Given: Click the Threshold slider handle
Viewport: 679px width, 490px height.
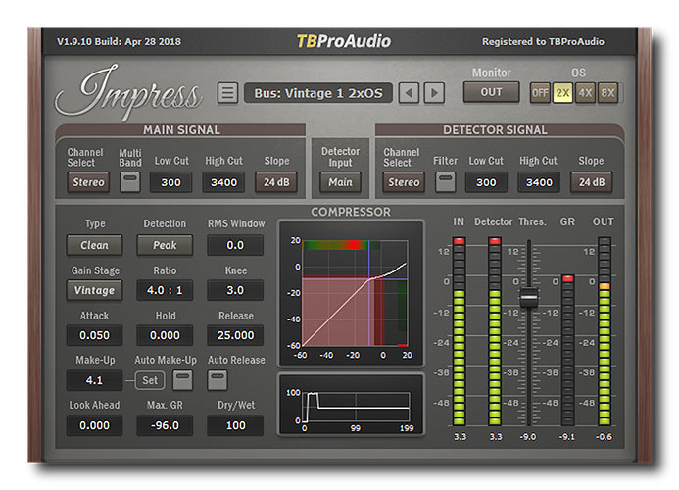Looking at the screenshot, I should pyautogui.click(x=529, y=297).
